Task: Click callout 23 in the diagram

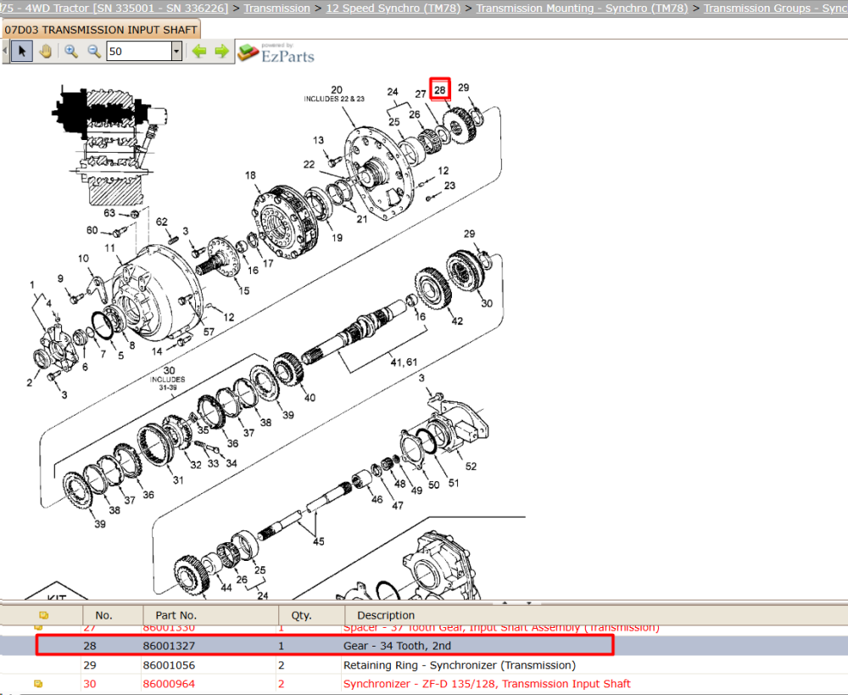Action: pos(449,186)
